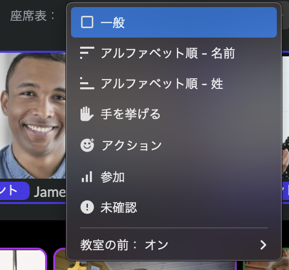Viewport: 289px width, 270px height.
Task: Open 教室の前：オン setting
Action: [174, 245]
